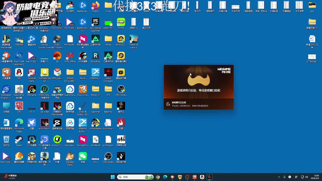Launch Lethal Company from the desktop
The height and width of the screenshot is (181, 322).
pos(108,73)
